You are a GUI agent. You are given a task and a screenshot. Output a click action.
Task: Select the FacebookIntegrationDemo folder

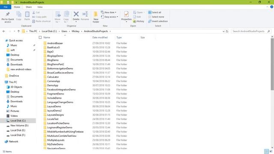[x=61, y=89]
